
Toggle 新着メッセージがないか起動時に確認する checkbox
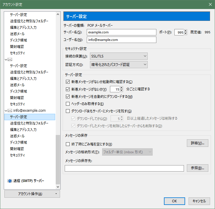point(68,82)
